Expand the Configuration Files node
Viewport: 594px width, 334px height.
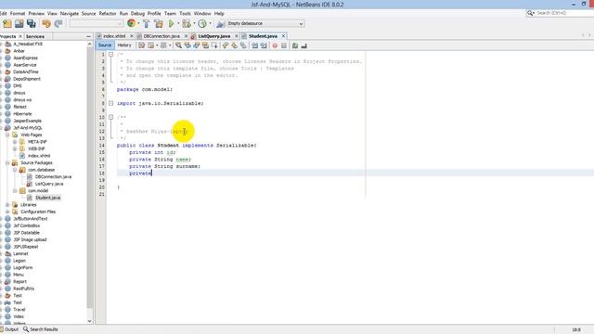point(7,212)
